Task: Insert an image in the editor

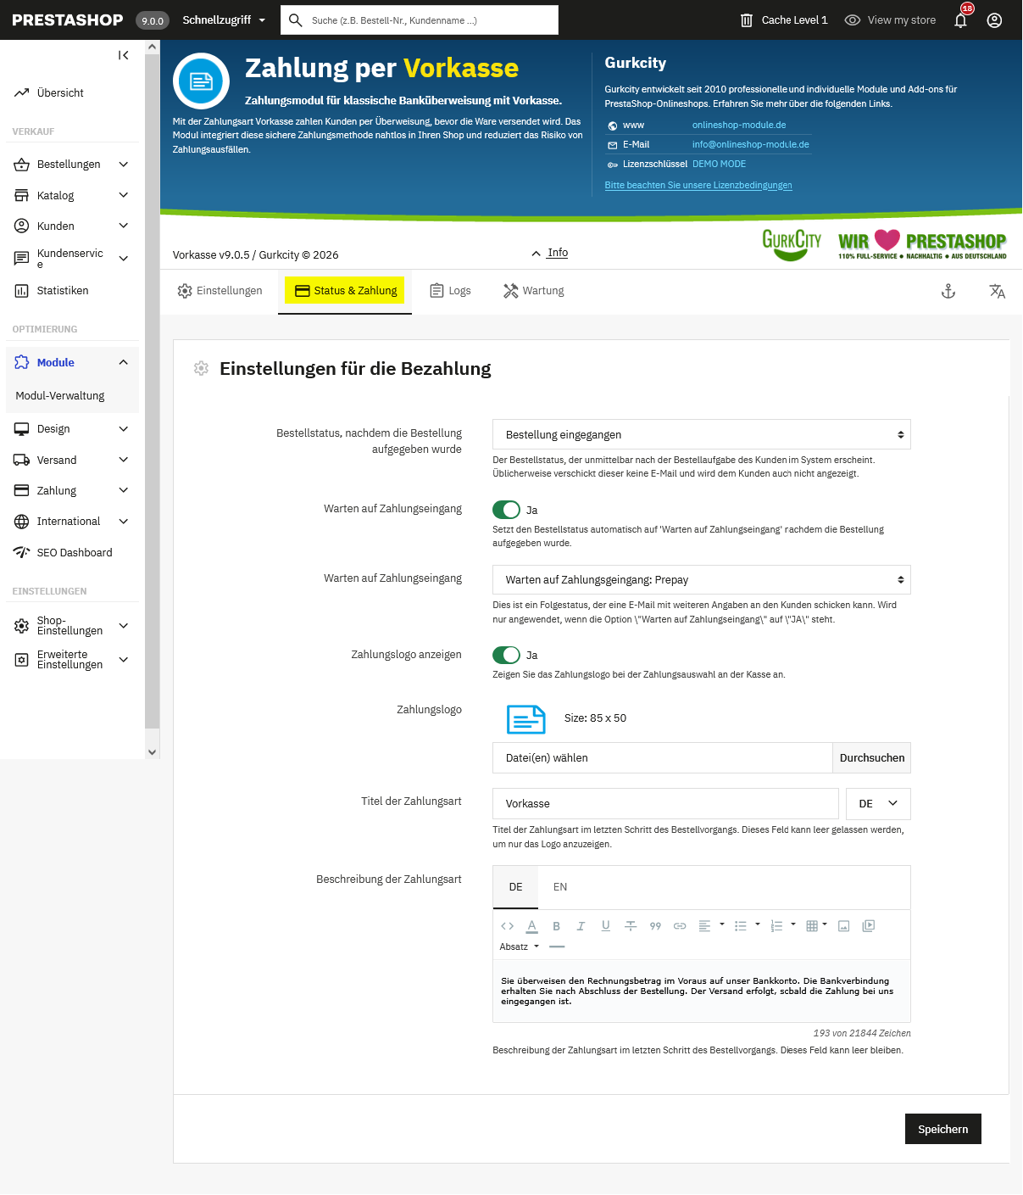Action: [843, 926]
